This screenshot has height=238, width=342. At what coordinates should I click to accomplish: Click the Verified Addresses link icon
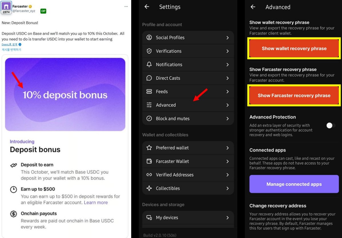point(149,175)
